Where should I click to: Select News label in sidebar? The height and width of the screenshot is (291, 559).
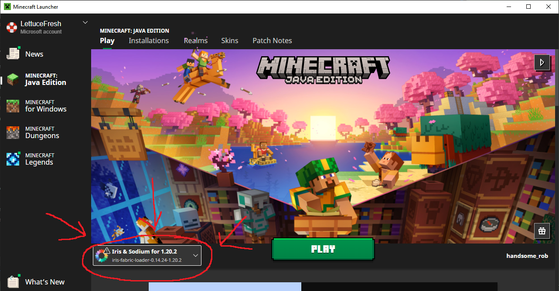pyautogui.click(x=34, y=54)
